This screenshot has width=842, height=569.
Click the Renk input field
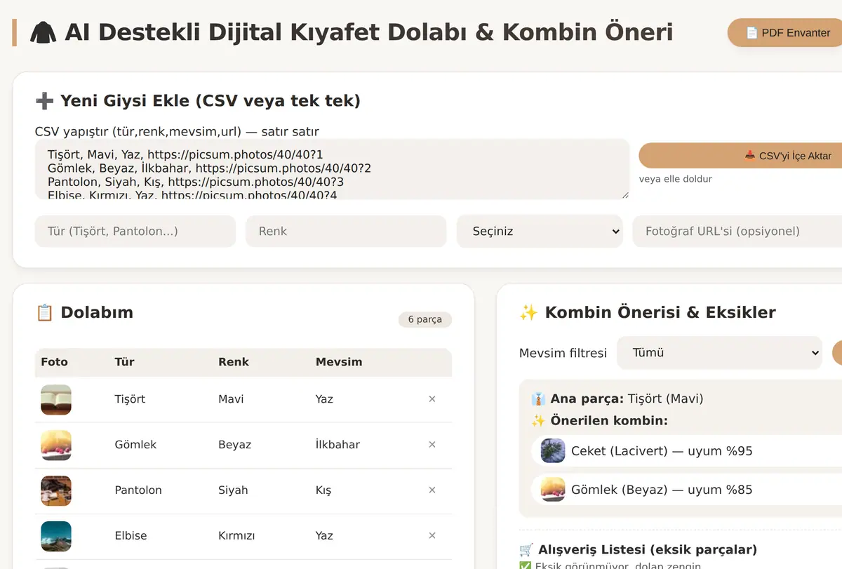pyautogui.click(x=346, y=231)
